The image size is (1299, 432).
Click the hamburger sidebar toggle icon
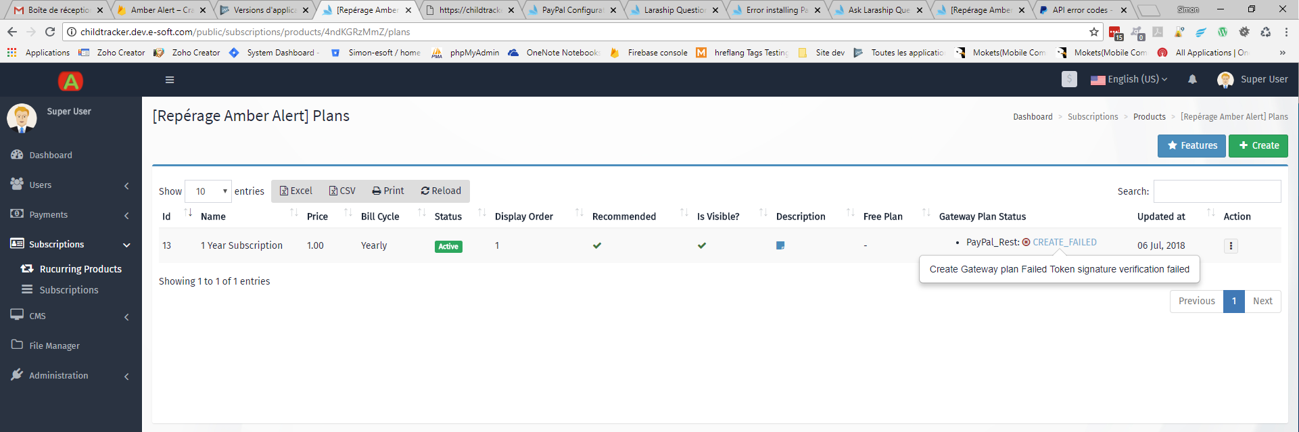click(x=170, y=80)
